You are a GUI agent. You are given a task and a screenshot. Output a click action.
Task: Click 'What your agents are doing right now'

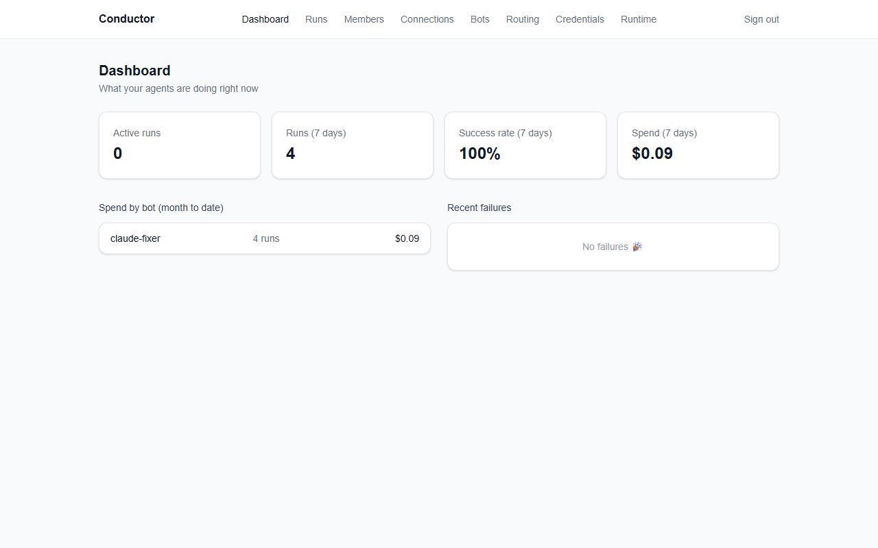(178, 88)
